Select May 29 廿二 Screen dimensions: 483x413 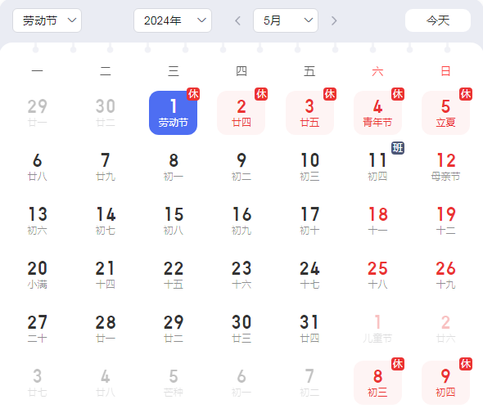[173, 329]
